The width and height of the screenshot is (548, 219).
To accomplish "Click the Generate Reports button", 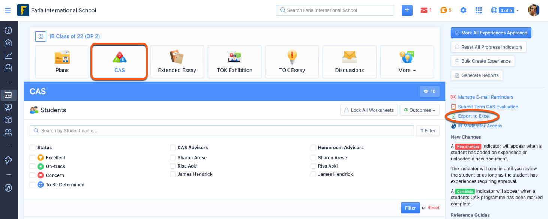I will click(477, 75).
